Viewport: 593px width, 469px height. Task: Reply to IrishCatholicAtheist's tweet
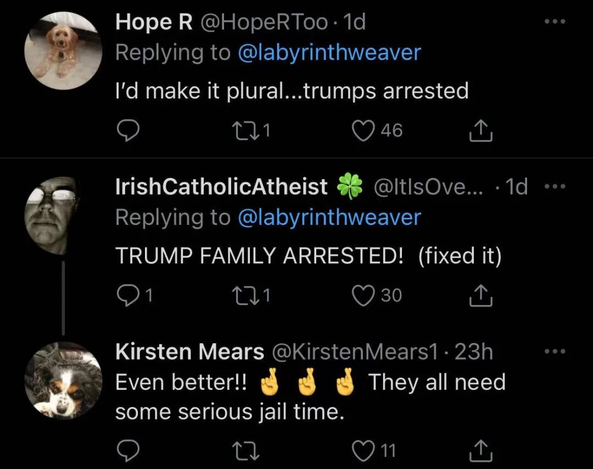coord(128,295)
